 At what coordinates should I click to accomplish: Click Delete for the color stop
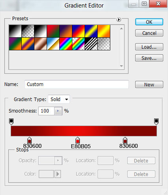[x=141, y=174]
